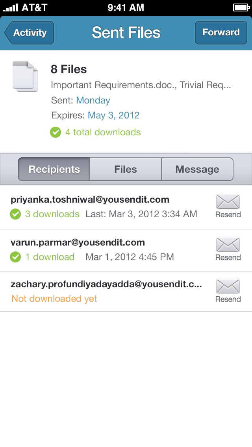252x447 pixels.
Task: Open the Message tab
Action: coord(197,170)
